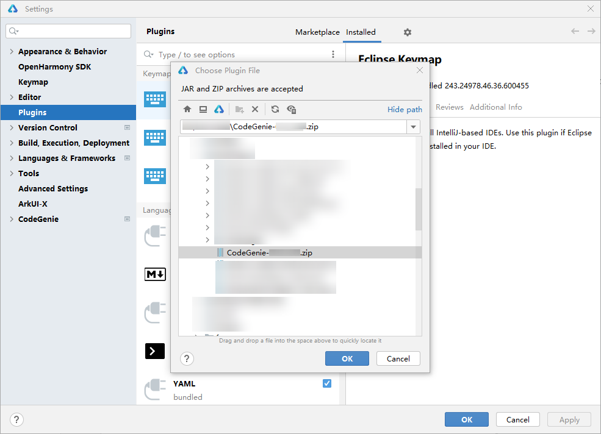The width and height of the screenshot is (601, 434).
Task: Switch to Marketplace tab
Action: (x=317, y=32)
